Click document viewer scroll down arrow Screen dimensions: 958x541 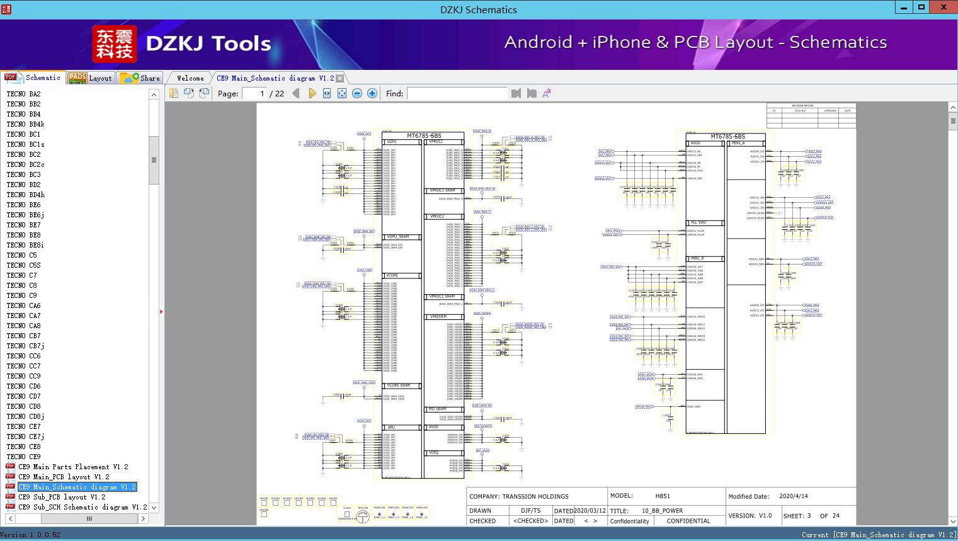pos(953,521)
